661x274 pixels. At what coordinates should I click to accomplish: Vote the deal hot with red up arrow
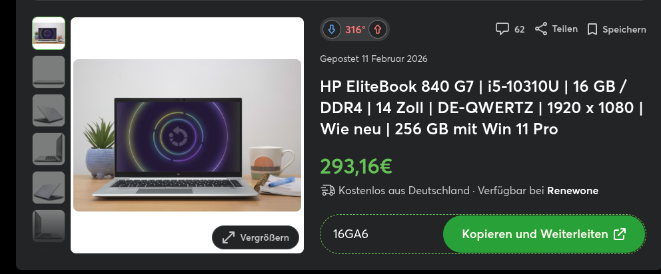pyautogui.click(x=378, y=29)
